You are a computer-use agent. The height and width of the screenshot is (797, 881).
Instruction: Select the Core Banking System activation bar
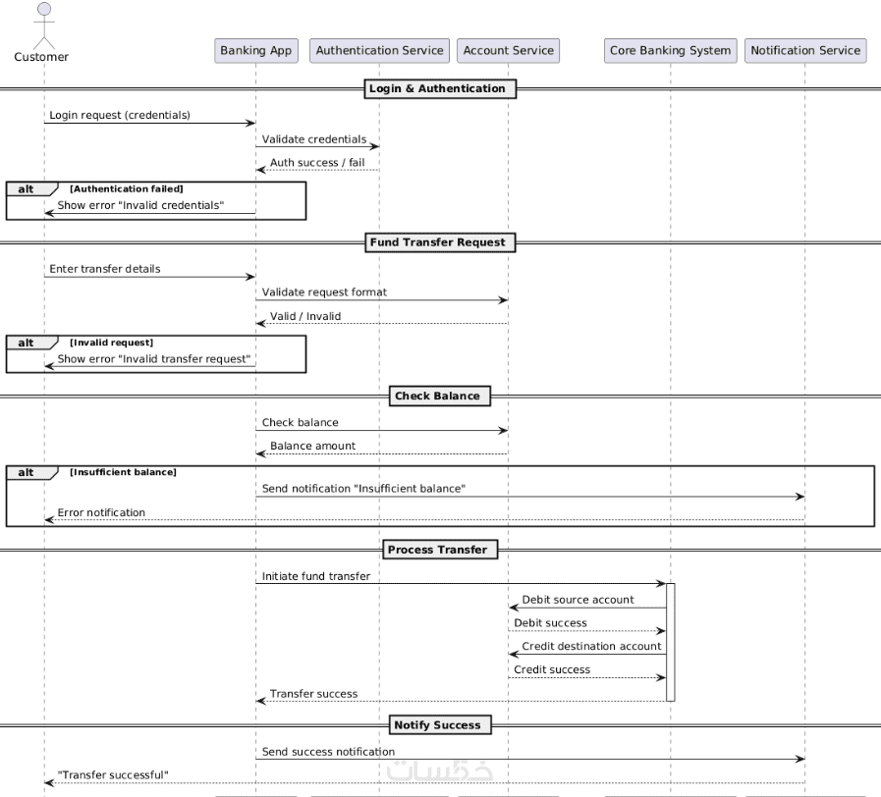click(670, 642)
